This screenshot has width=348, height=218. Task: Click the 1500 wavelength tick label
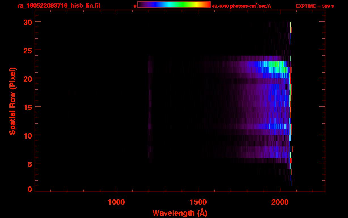click(198, 202)
